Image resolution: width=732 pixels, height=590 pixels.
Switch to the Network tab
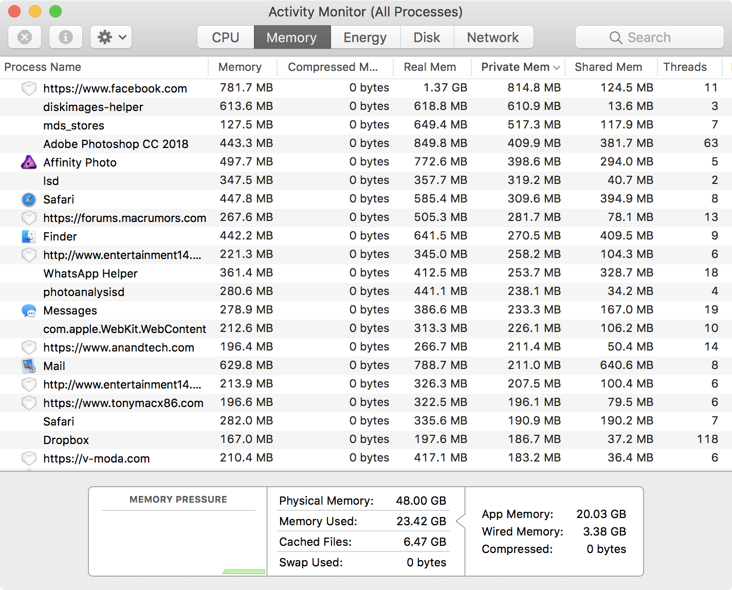(493, 38)
